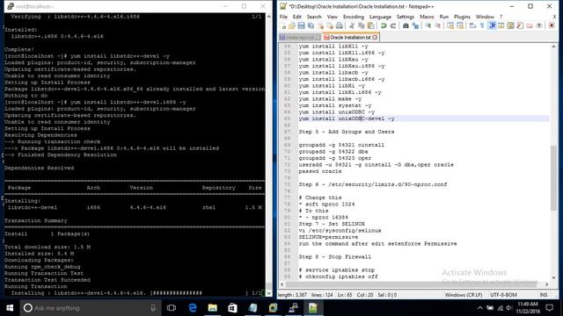This screenshot has height=316, width=563.
Task: Click the Notepad++ horizontal scroll-left arrow
Action: point(281,284)
